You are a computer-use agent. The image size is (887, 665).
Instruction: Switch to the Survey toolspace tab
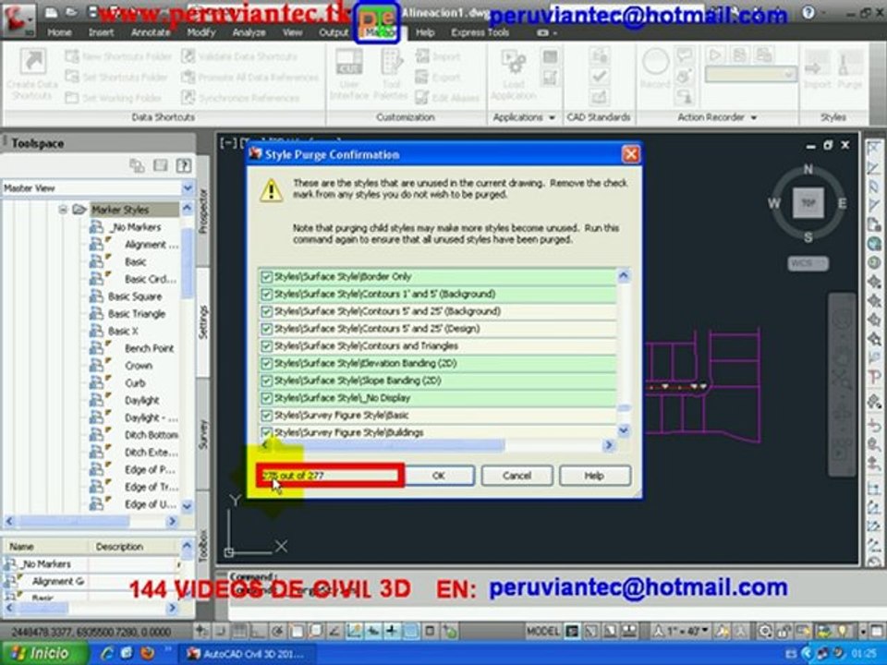click(x=203, y=435)
